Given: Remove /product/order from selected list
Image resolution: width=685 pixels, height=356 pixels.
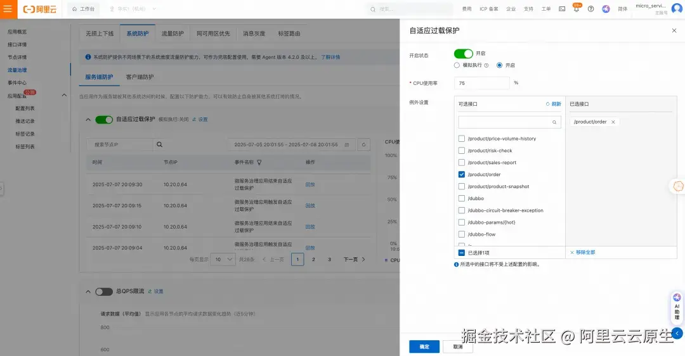Looking at the screenshot, I should click(x=613, y=122).
